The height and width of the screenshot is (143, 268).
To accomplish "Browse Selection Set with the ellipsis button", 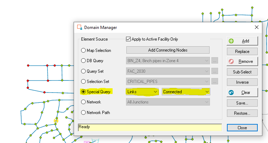I will [215, 82].
